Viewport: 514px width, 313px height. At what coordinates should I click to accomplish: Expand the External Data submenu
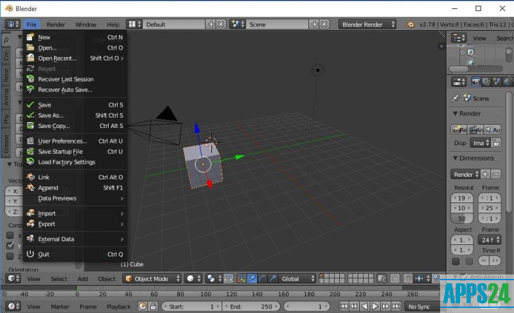pos(75,239)
